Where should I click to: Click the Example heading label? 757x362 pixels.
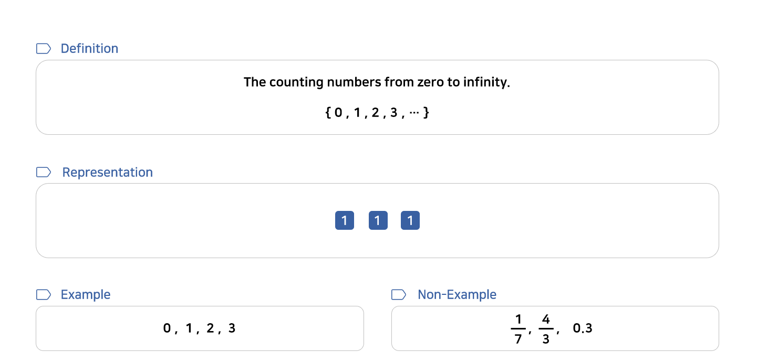click(x=86, y=295)
